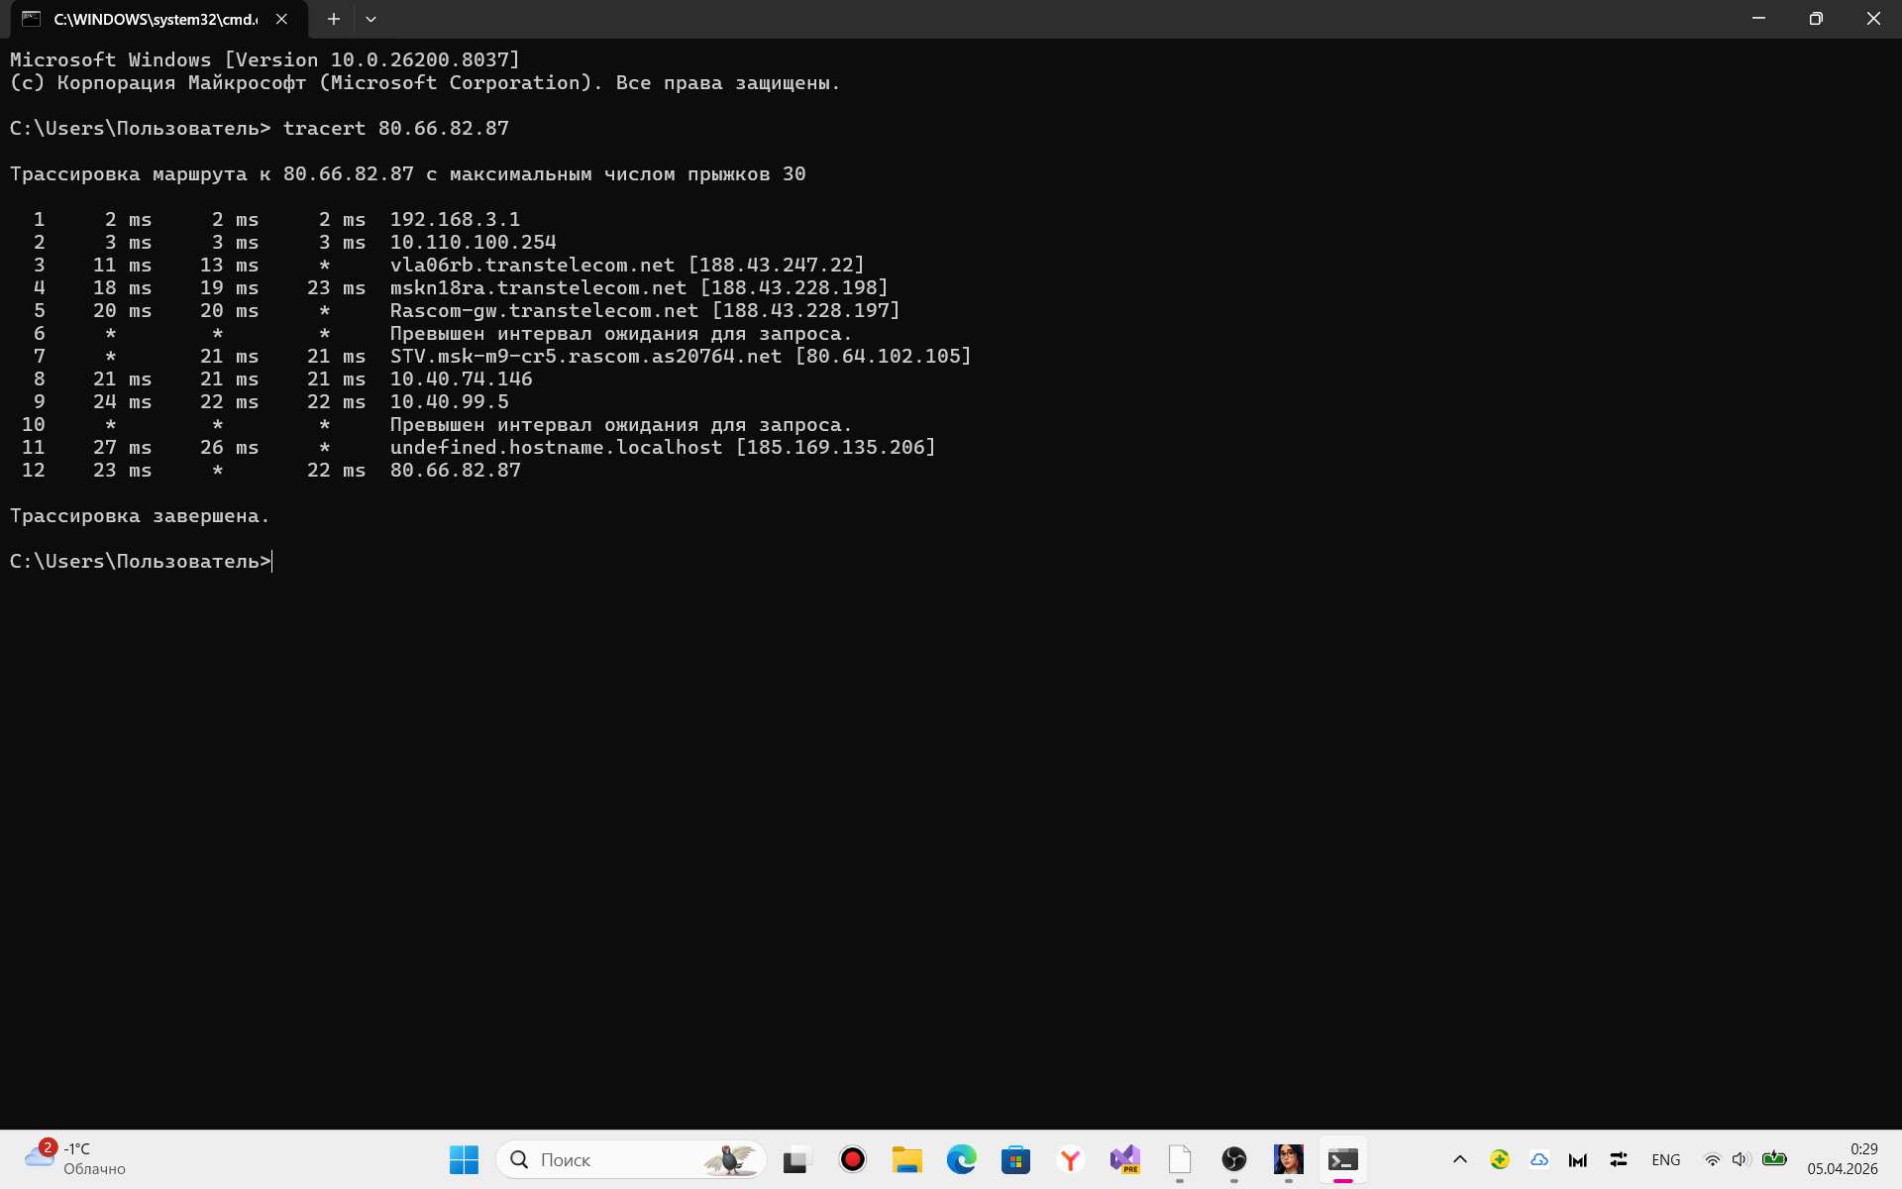Close the cmd.exe tab

coord(282,19)
